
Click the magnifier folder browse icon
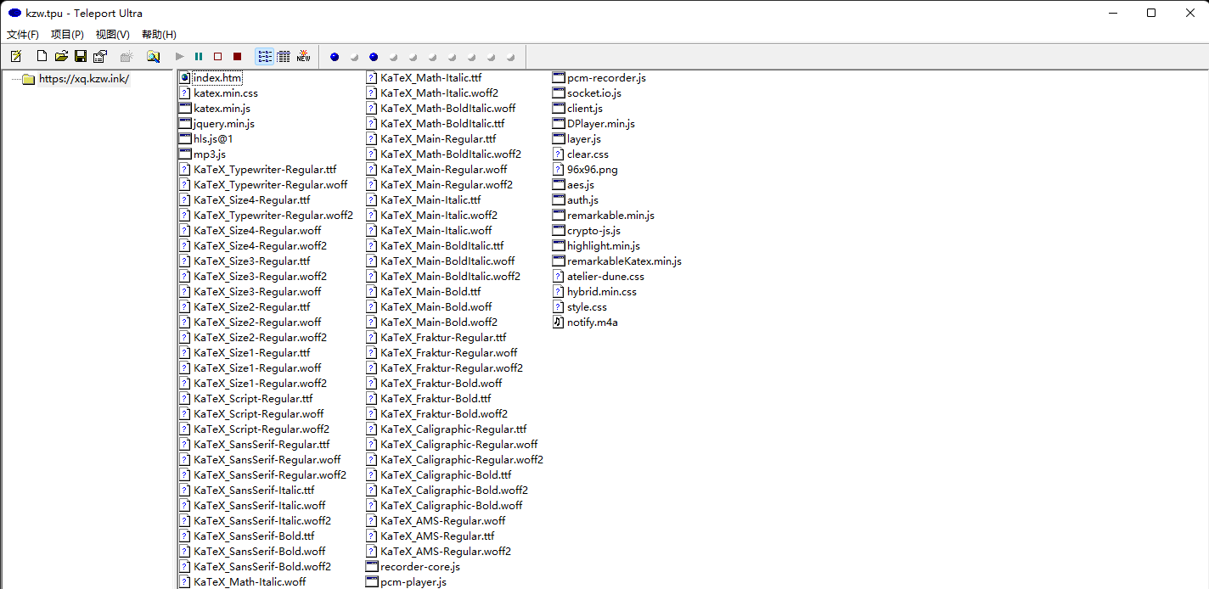click(x=153, y=57)
